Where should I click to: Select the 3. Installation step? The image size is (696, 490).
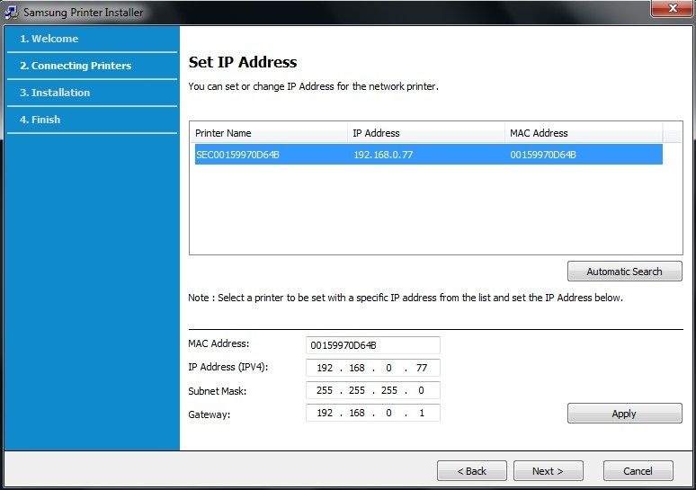pyautogui.click(x=55, y=93)
